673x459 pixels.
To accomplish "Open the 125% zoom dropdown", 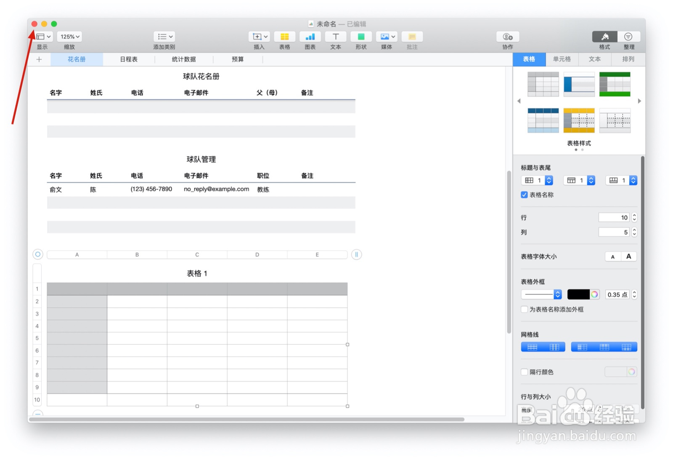I will [69, 37].
